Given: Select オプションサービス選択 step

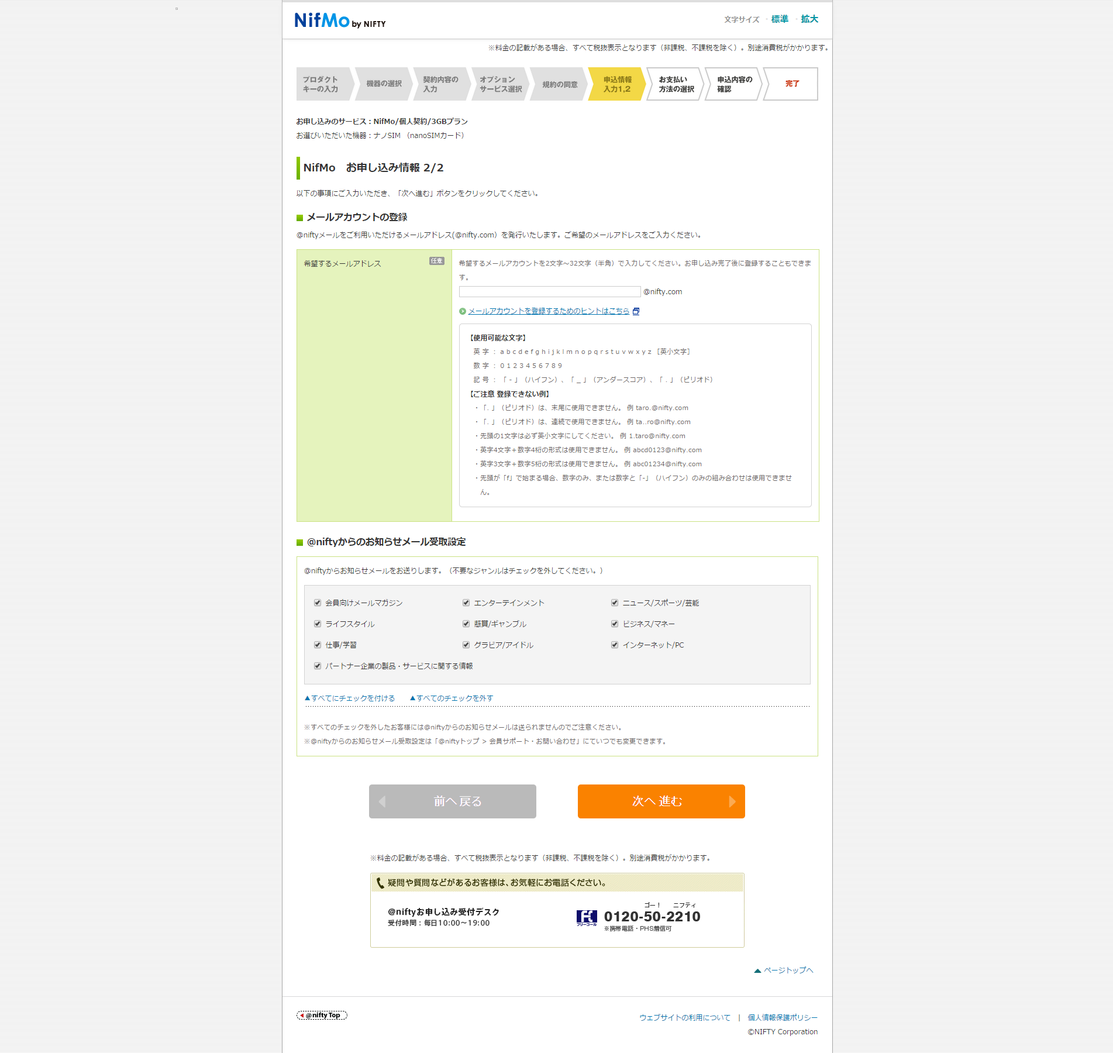Looking at the screenshot, I should 500,84.
